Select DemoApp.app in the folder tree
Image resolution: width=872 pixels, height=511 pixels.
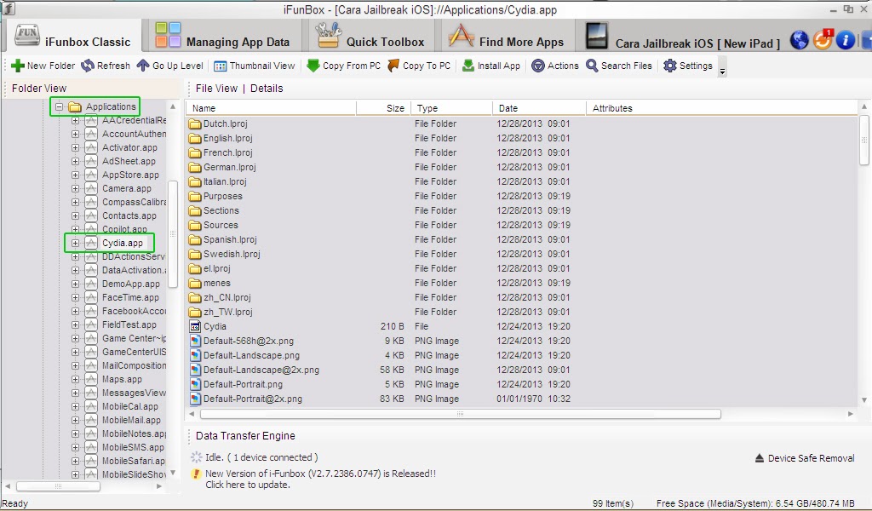tap(130, 284)
